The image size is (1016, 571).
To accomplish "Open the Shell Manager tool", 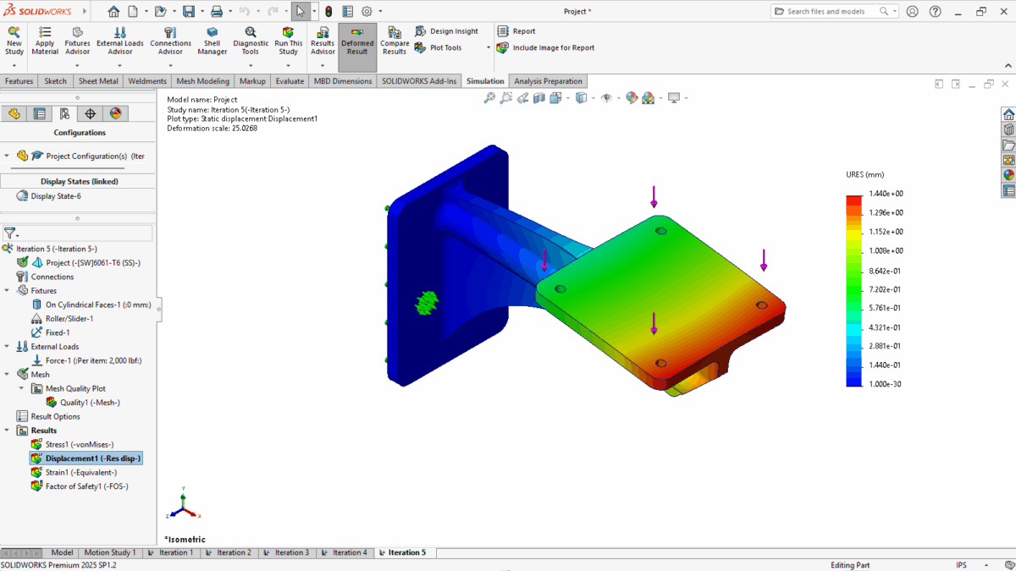I will pyautogui.click(x=212, y=32).
